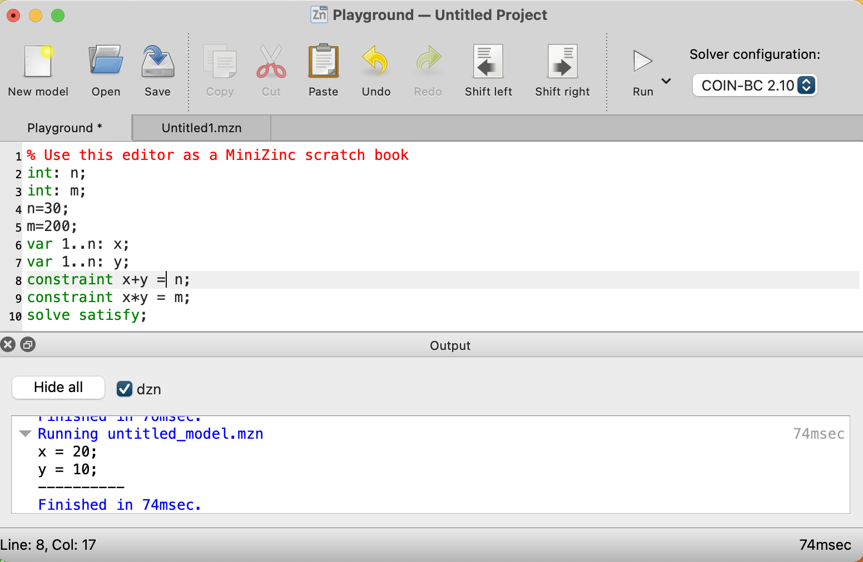Place cursor on 'constraint x*y = m;' line
Viewport: 863px width, 562px height.
(108, 298)
